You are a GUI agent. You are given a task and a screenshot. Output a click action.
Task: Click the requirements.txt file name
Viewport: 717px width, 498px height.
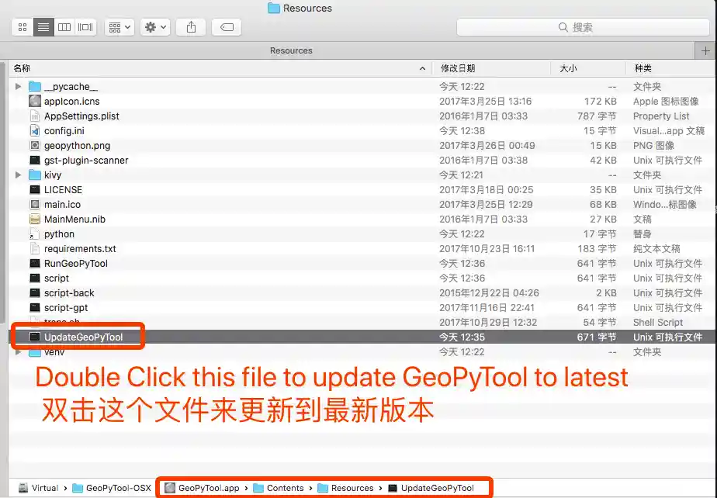pyautogui.click(x=80, y=249)
